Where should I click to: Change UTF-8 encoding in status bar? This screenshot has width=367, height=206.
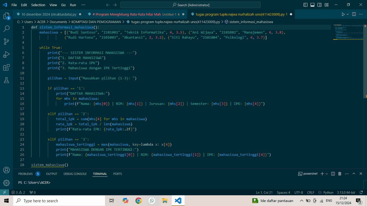pyautogui.click(x=298, y=192)
